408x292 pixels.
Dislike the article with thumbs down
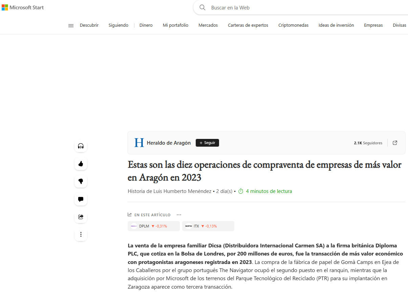click(81, 181)
